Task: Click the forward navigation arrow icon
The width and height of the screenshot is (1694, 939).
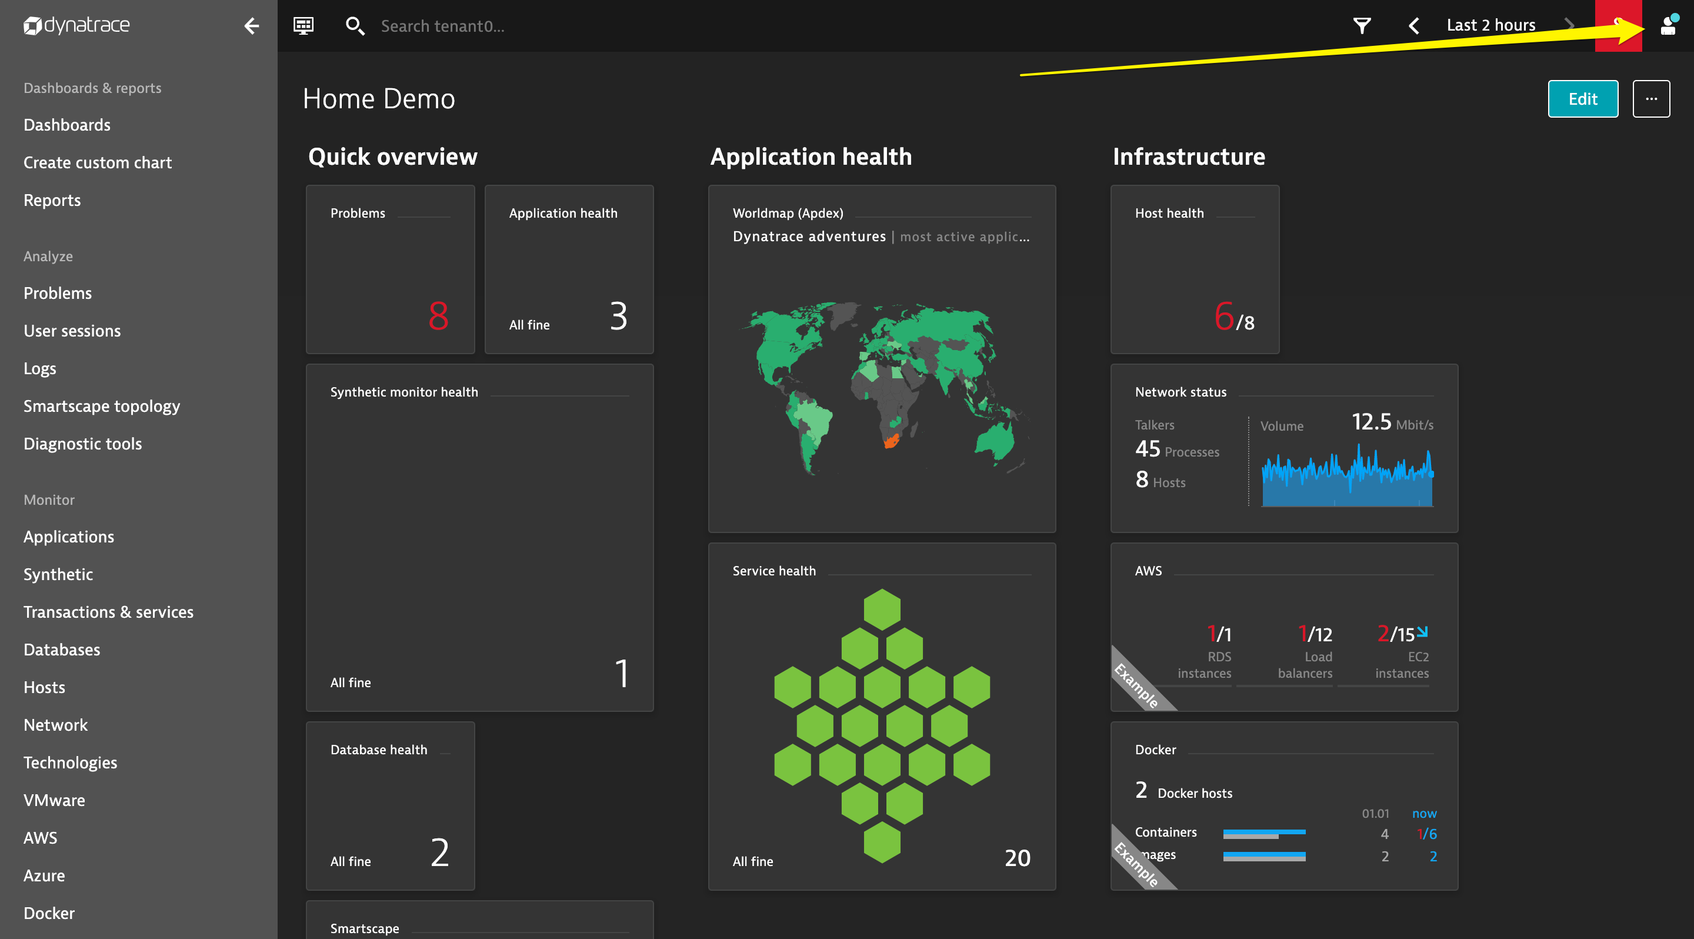Action: pyautogui.click(x=1568, y=25)
